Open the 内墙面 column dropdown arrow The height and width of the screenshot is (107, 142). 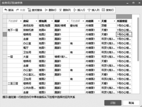[x=99, y=21]
